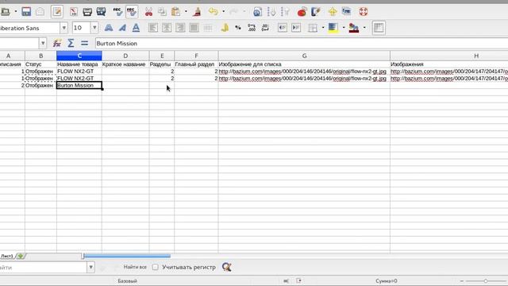This screenshot has width=508, height=286.
Task: Click the Decrease Indent icon
Action: [x=283, y=28]
